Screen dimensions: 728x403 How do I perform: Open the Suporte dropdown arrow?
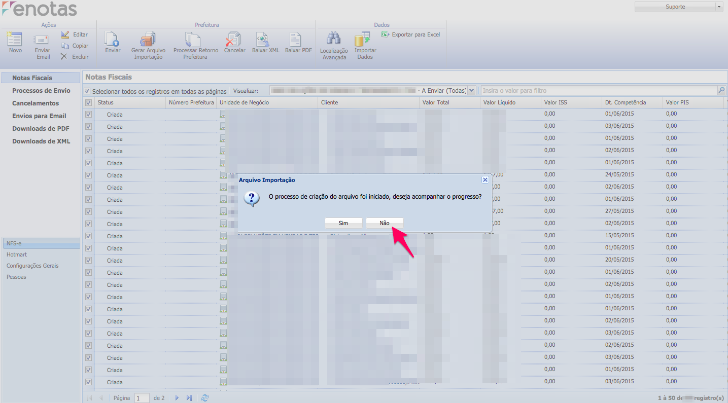719,7
